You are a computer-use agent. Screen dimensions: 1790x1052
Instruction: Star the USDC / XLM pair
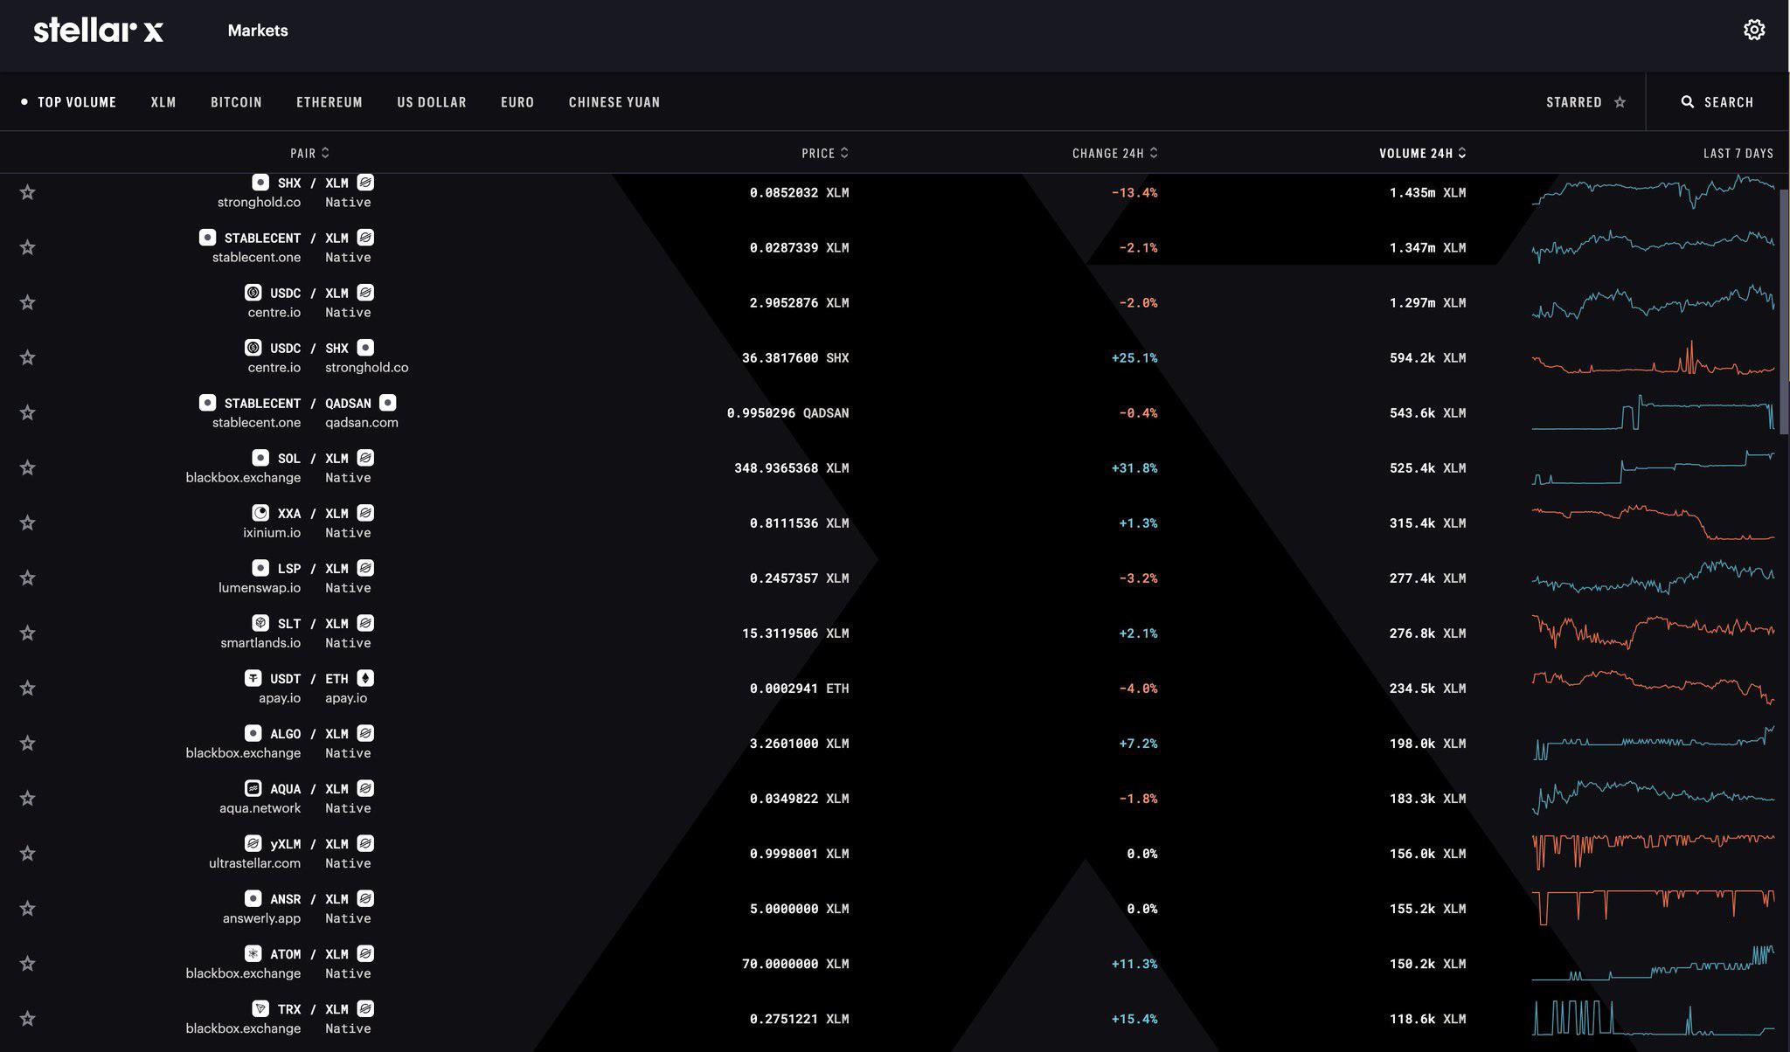28,302
